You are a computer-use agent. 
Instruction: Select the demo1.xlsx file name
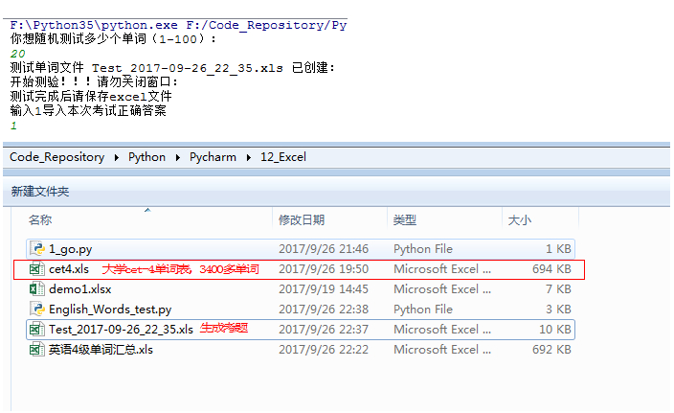(80, 289)
